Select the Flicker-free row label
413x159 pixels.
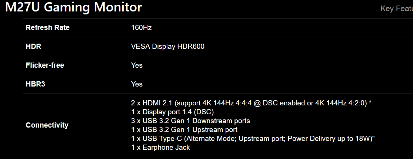(45, 65)
